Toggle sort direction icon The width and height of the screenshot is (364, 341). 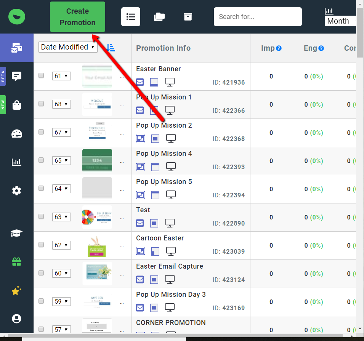[111, 48]
